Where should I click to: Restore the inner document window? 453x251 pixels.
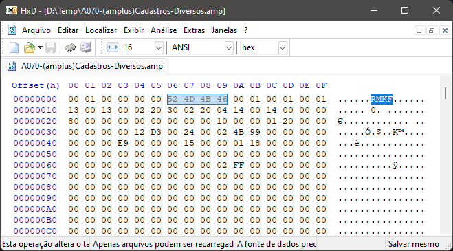pos(432,30)
